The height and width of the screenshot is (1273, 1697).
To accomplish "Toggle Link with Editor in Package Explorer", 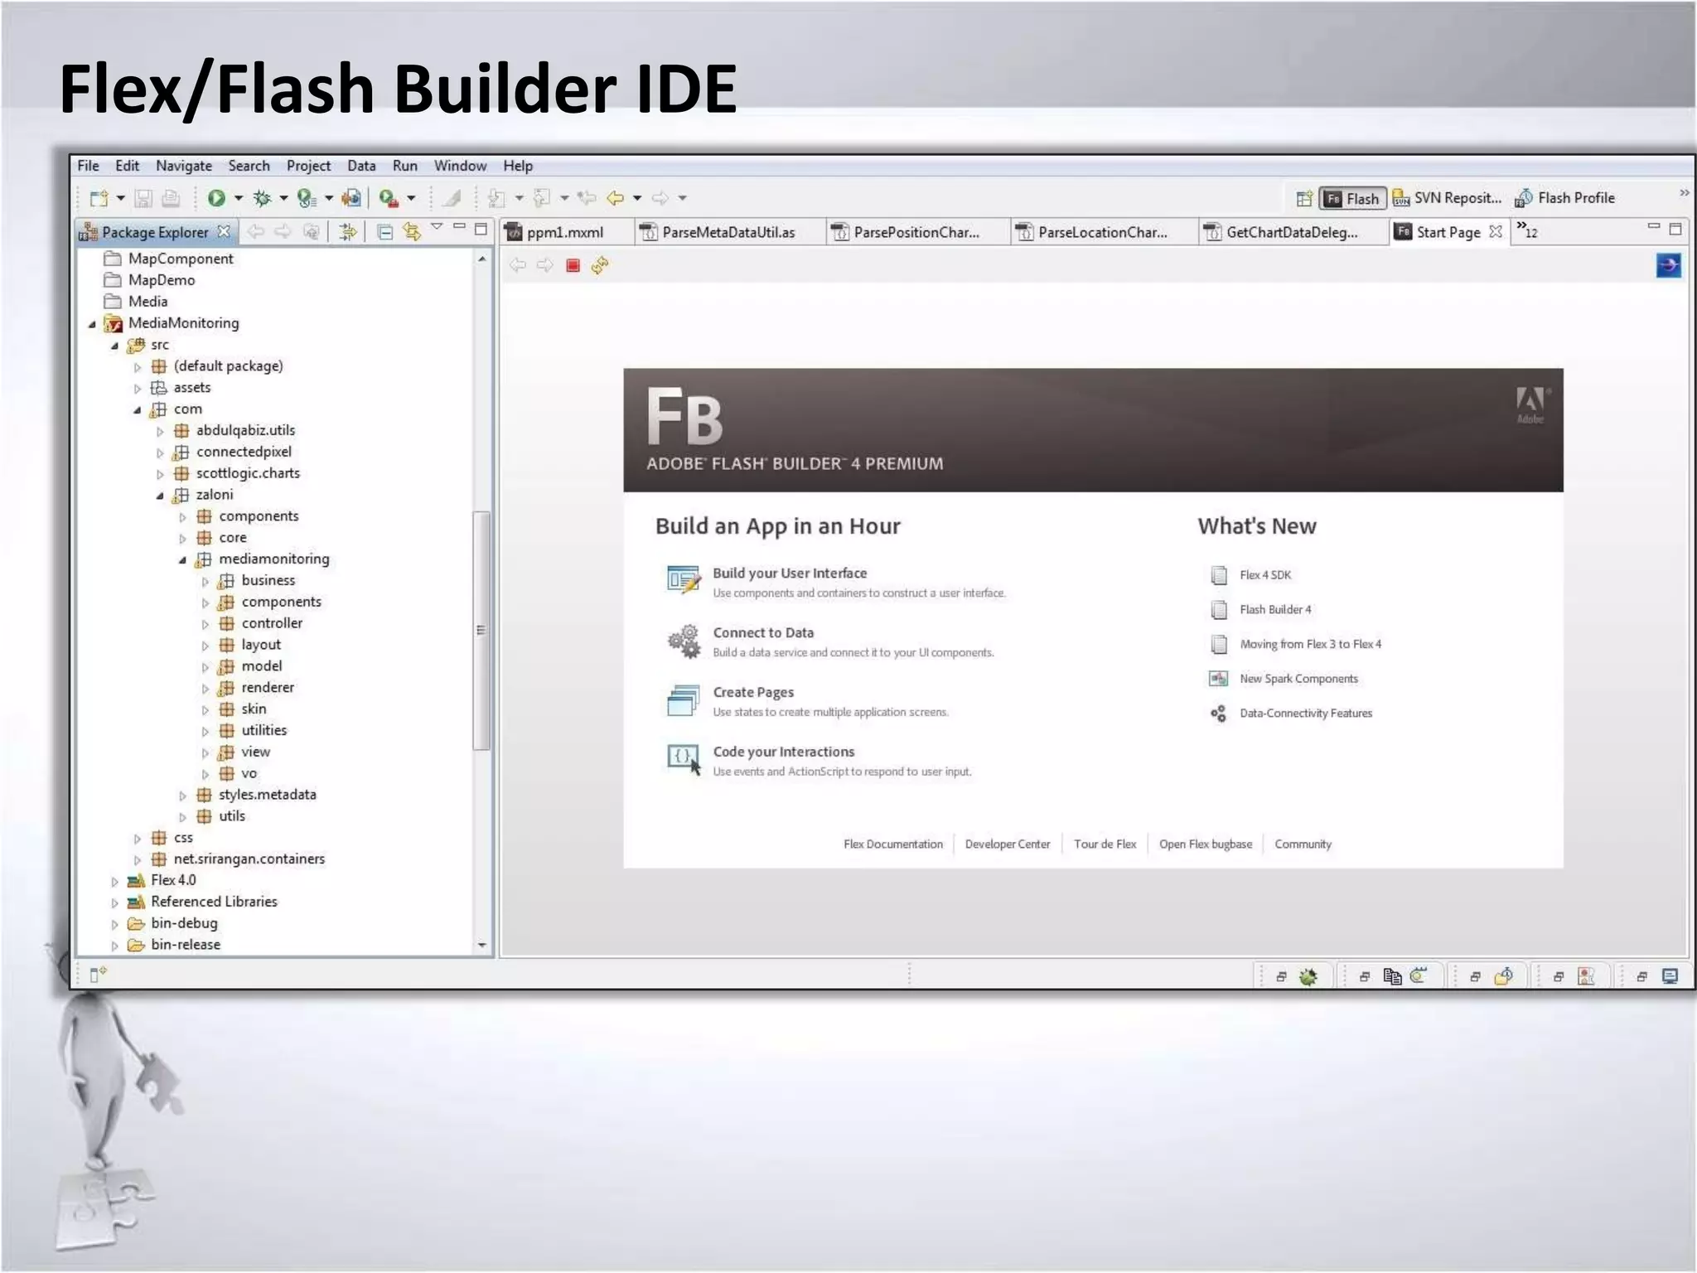I will (412, 232).
